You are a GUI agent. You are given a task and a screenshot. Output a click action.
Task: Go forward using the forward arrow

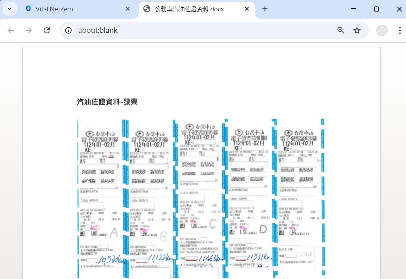(x=29, y=30)
